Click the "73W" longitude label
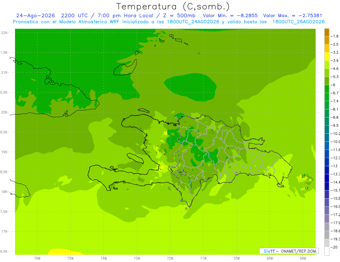This screenshot has height=262, width=340. click(137, 258)
